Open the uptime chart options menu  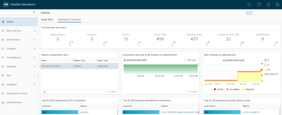pos(197,60)
